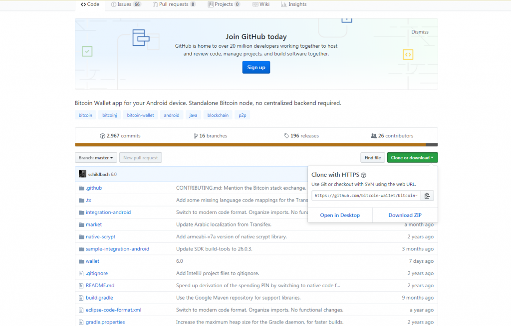The image size is (511, 326).
Task: Open commit 'Increase the maximum heap size' message
Action: tap(259, 322)
